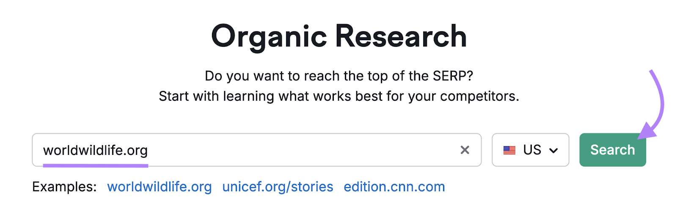Click the 'reach the top of the SERP' line

pos(338,76)
